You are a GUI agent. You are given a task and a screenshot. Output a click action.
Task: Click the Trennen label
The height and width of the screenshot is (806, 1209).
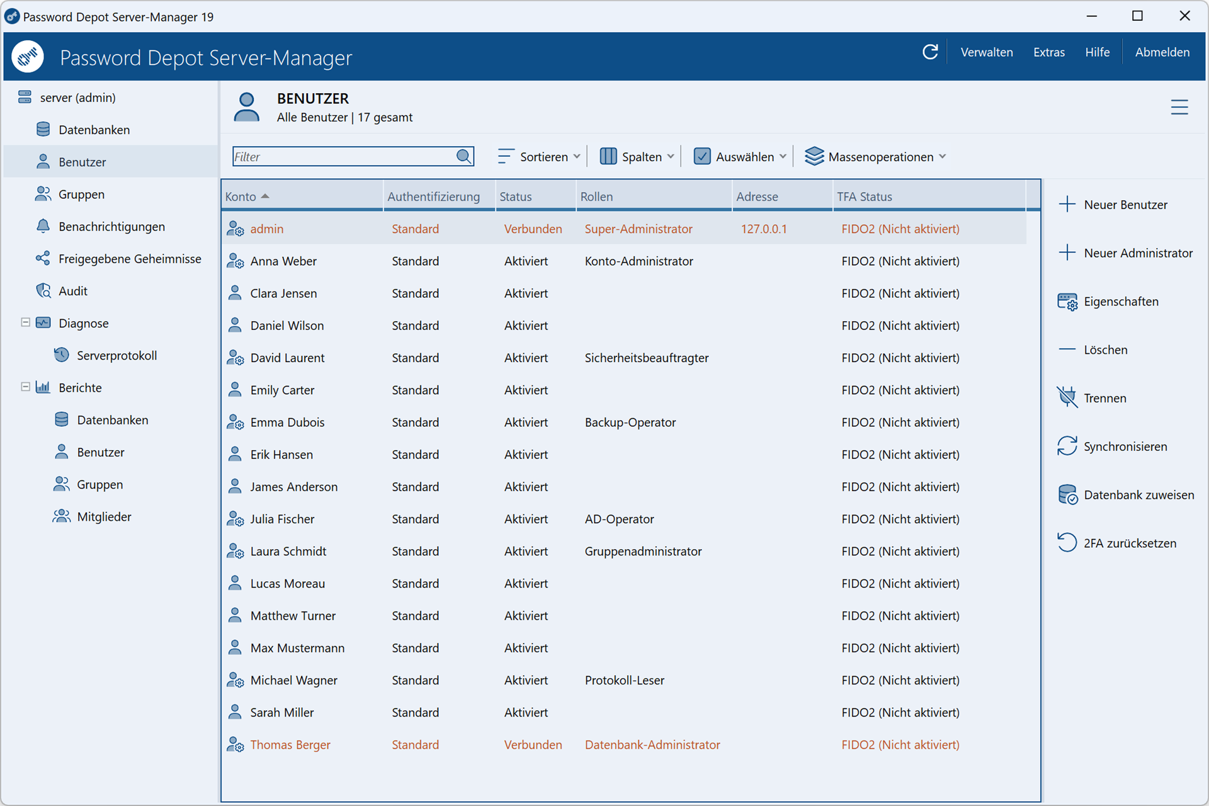click(x=1105, y=398)
